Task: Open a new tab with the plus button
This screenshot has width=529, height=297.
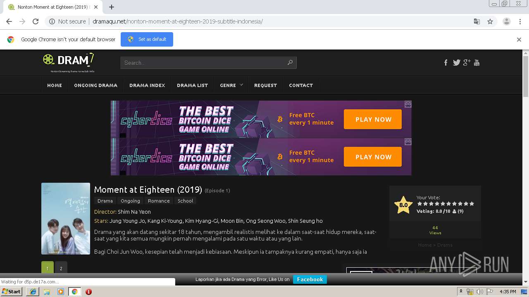Action: 112,7
